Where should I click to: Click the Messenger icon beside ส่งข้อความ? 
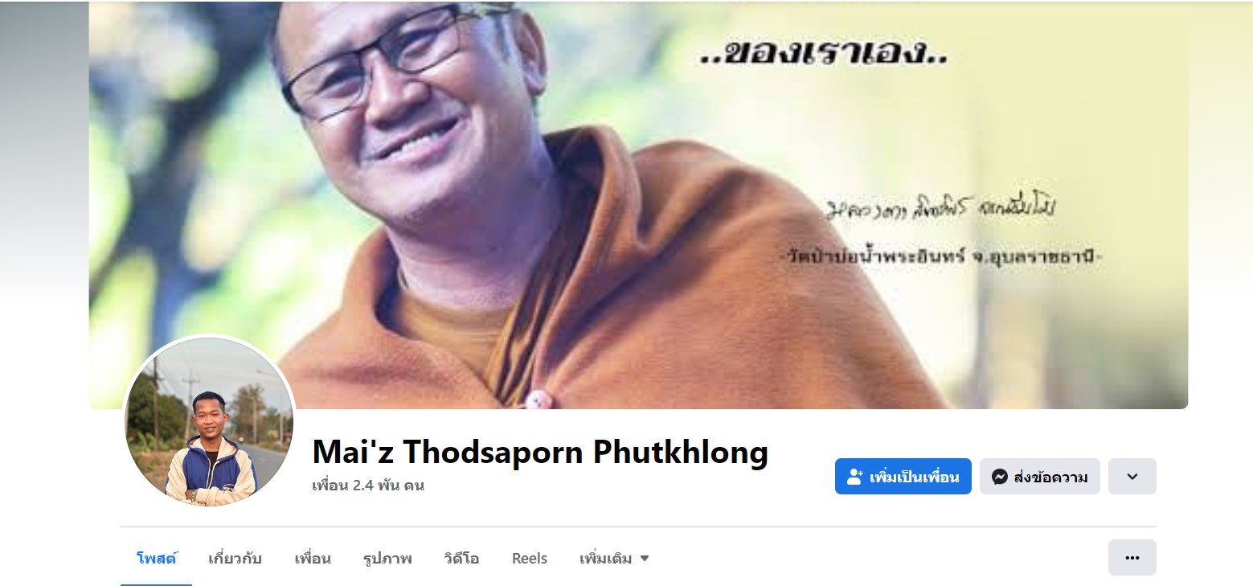[999, 477]
